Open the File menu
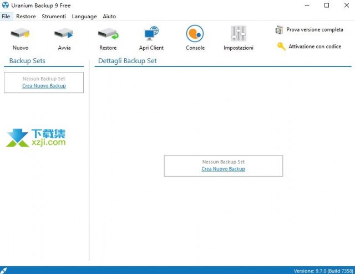Viewport: 355px width, 274px height. [x=6, y=16]
